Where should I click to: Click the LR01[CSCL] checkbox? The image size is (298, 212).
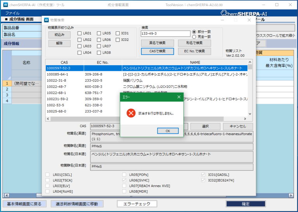(47, 175)
